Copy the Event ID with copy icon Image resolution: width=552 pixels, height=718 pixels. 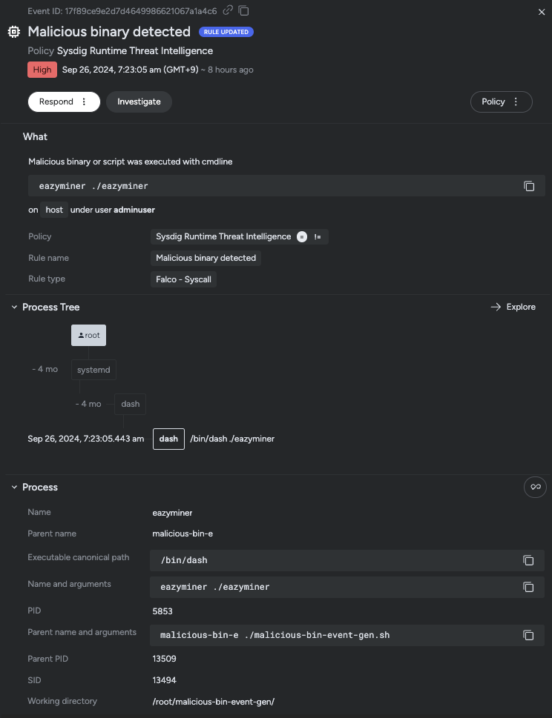[x=244, y=10]
